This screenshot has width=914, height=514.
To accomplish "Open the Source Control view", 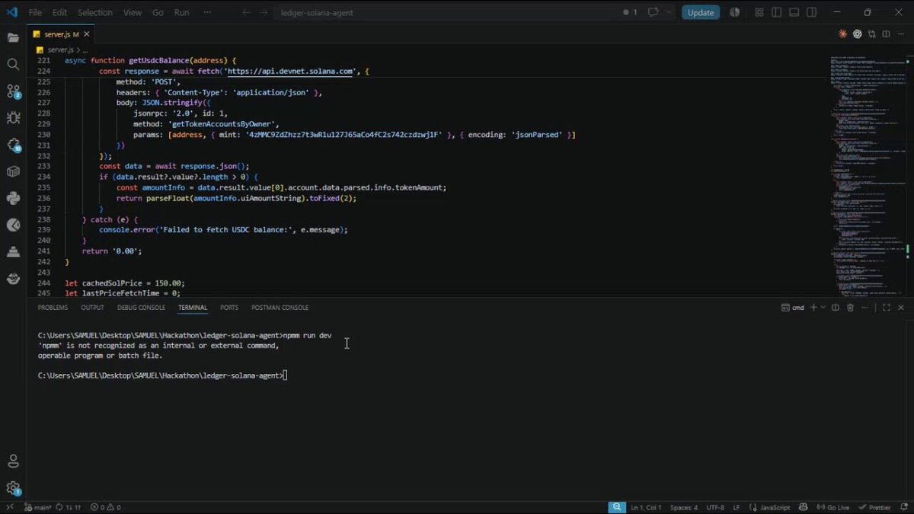I will coord(13,91).
